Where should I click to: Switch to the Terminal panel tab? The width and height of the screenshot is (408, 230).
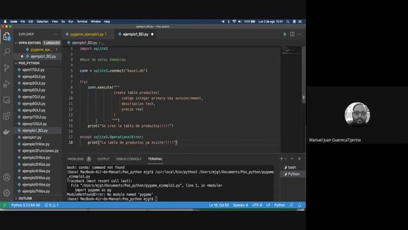coord(155,159)
